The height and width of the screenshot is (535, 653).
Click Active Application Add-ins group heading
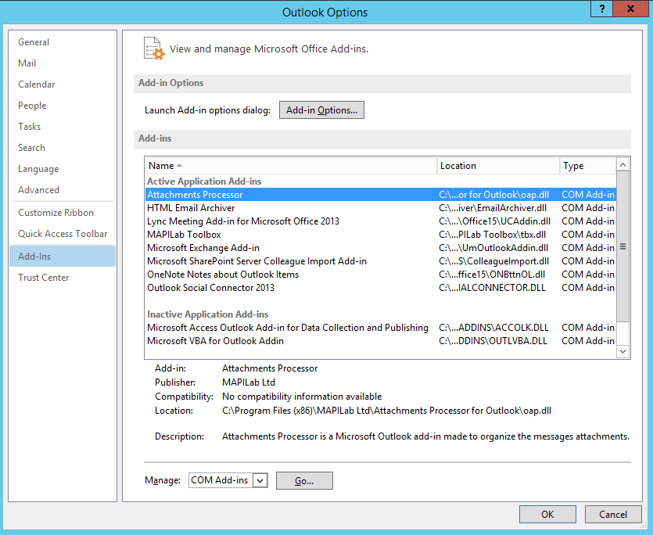click(x=204, y=181)
